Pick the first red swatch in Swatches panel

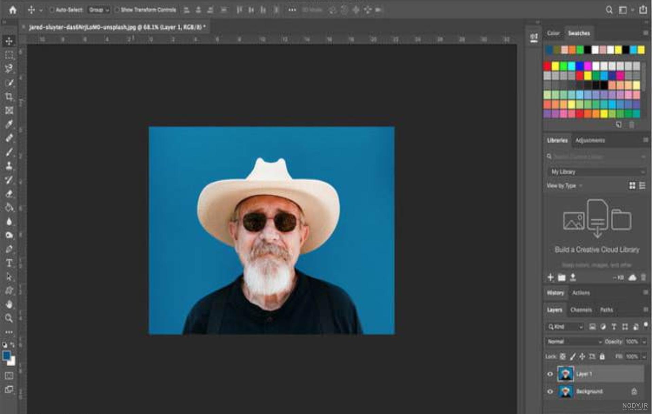pyautogui.click(x=547, y=66)
